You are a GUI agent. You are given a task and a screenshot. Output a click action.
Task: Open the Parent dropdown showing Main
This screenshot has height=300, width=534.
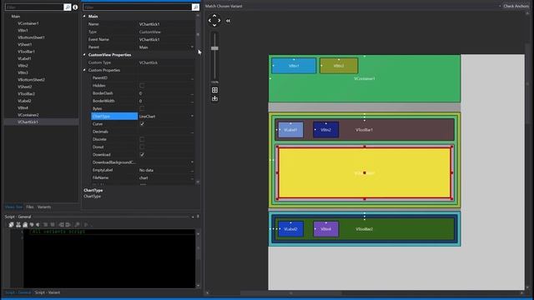(192, 47)
